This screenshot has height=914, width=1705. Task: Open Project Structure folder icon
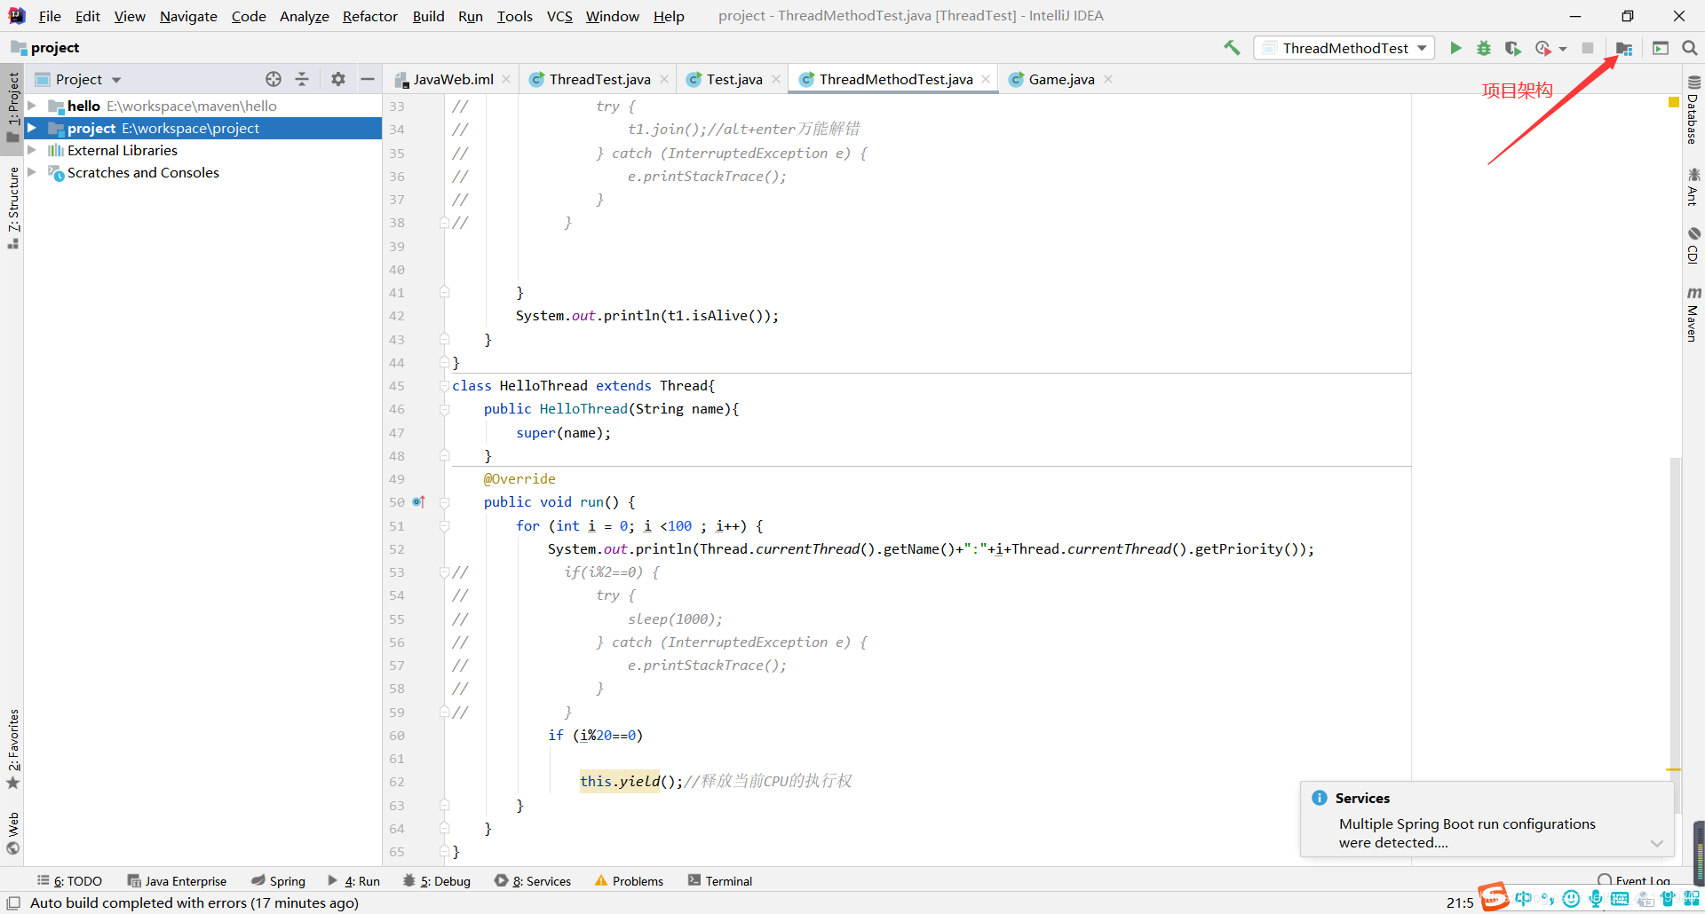(1624, 49)
